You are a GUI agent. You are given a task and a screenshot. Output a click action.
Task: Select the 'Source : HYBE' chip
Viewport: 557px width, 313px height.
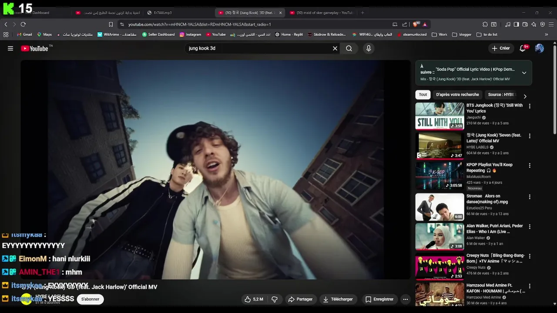(x=502, y=94)
